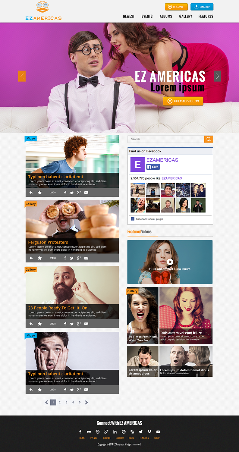Click the pagination next arrow
This screenshot has width=239, height=452.
click(86, 402)
